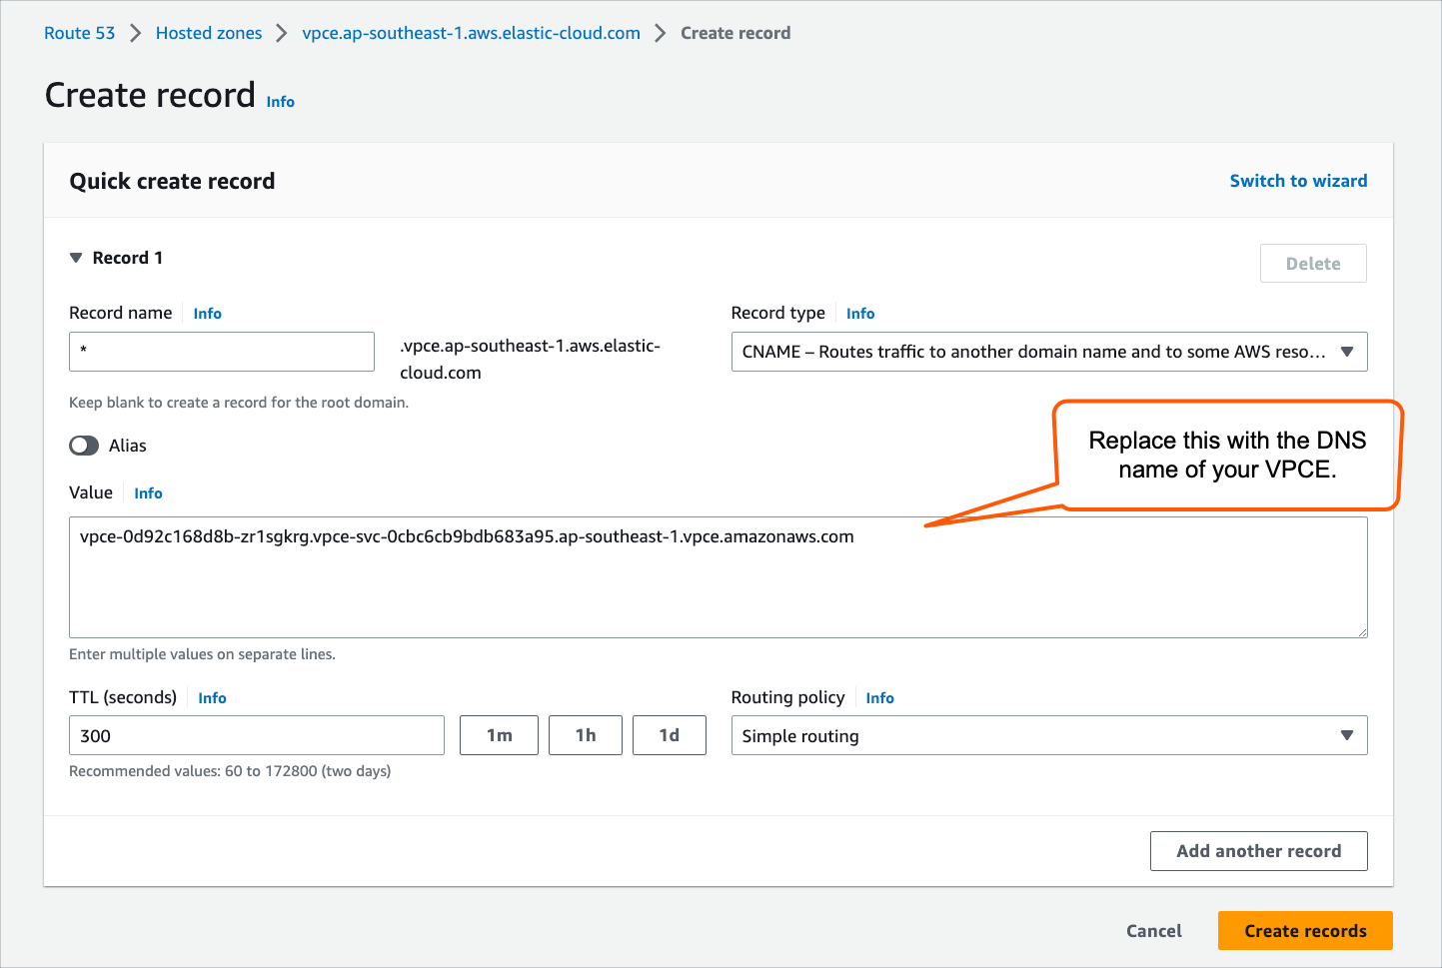Switch to wizard mode

[1298, 181]
